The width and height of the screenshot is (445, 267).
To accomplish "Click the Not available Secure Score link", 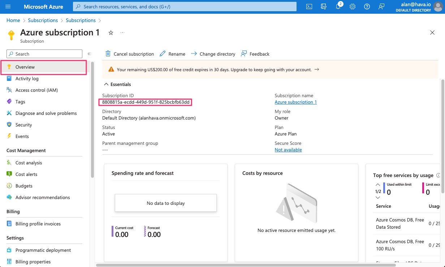I will coord(288,150).
